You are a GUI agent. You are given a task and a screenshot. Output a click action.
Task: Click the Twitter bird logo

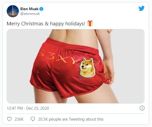click(x=141, y=8)
